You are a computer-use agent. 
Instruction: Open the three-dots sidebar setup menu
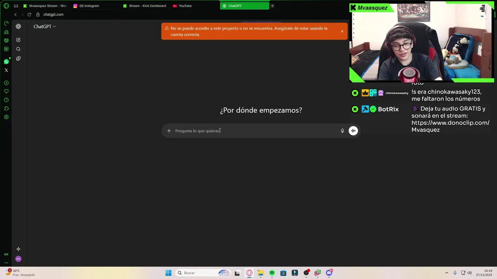click(6, 263)
